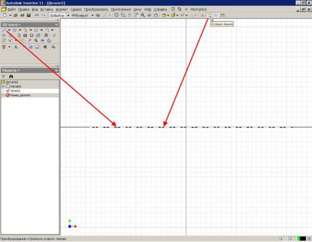The width and height of the screenshot is (312, 242).
Task: Select the Trim tool in sketch panel
Action: pyautogui.click(x=36, y=41)
